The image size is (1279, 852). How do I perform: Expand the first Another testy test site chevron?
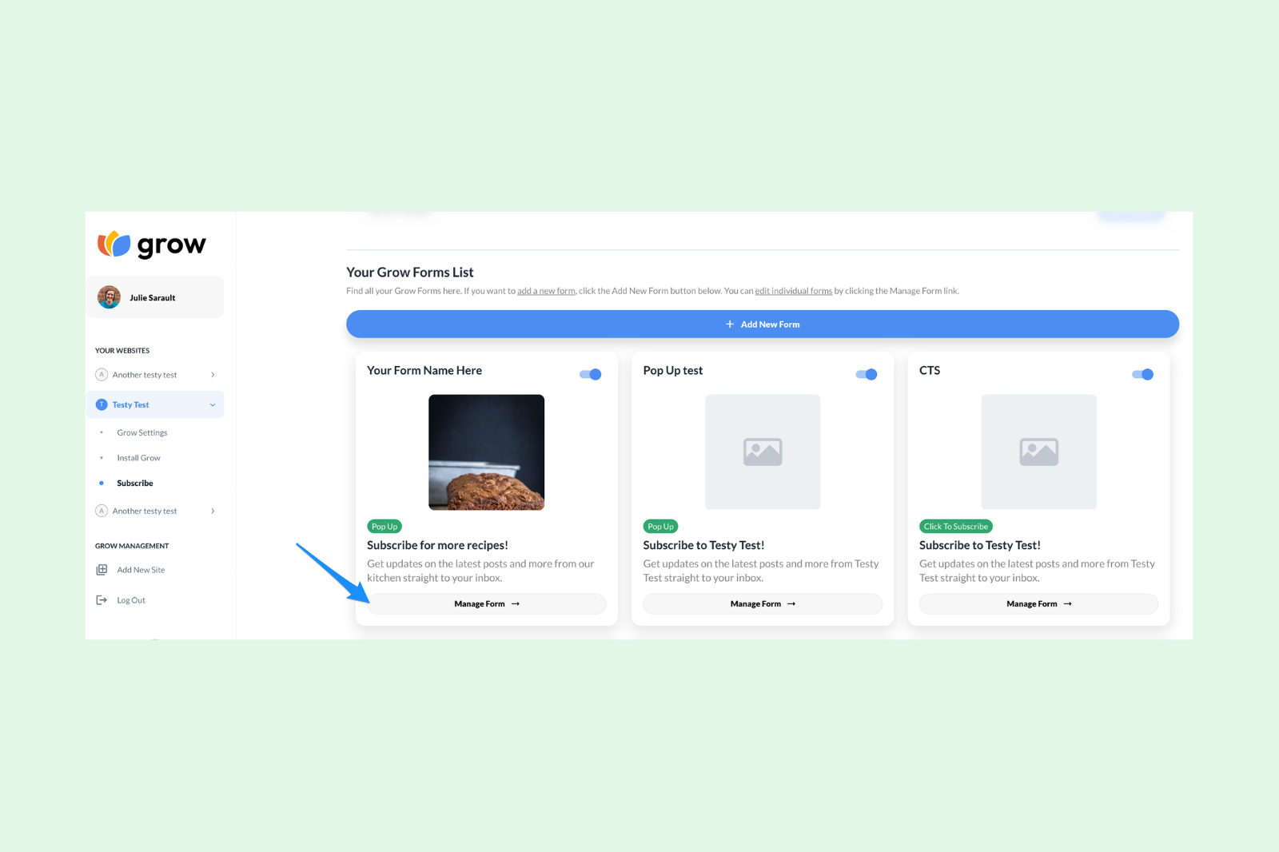[x=213, y=375]
